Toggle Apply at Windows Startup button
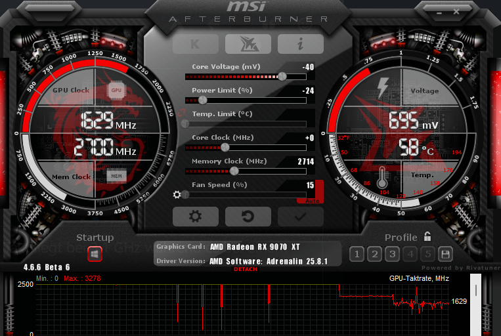 (x=95, y=253)
